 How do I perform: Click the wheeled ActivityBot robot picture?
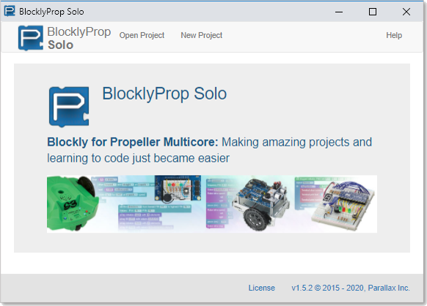pyautogui.click(x=260, y=205)
